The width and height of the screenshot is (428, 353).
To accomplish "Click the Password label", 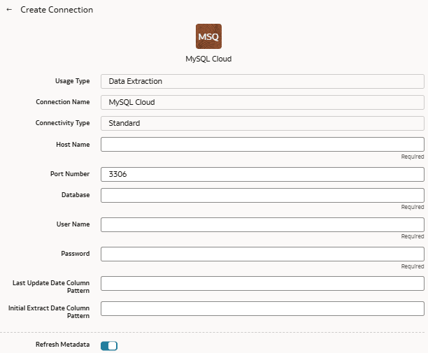I will tap(76, 254).
